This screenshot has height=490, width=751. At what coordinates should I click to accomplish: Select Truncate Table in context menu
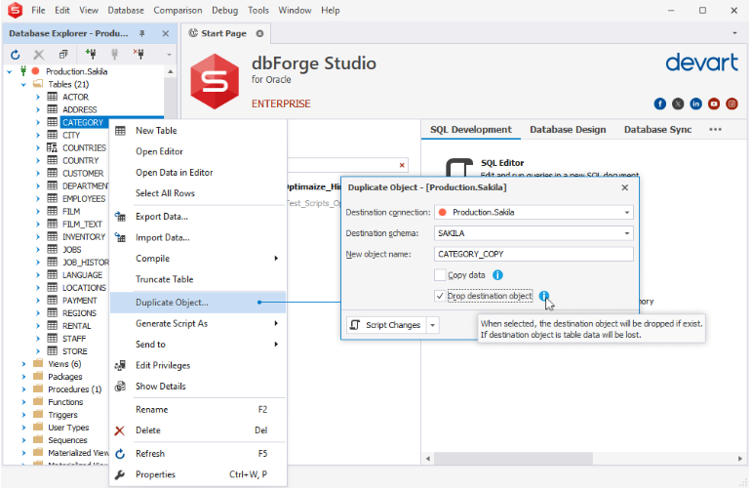coord(198,279)
